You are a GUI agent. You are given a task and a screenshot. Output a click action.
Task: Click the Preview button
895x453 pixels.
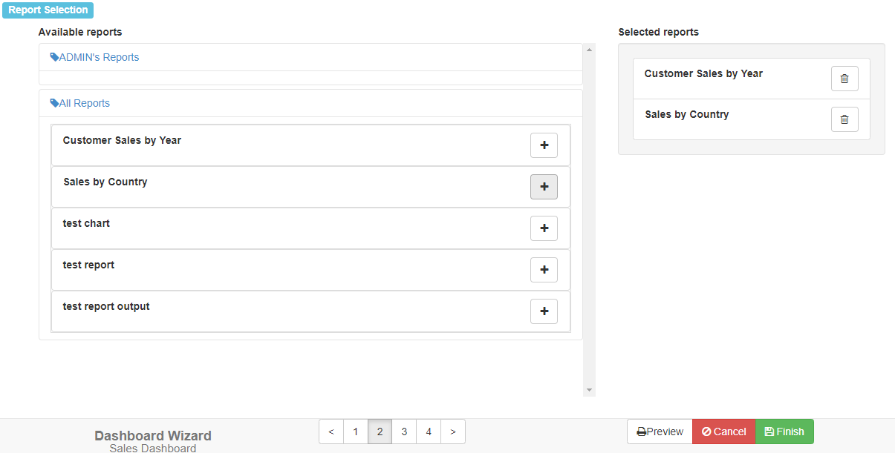point(660,431)
